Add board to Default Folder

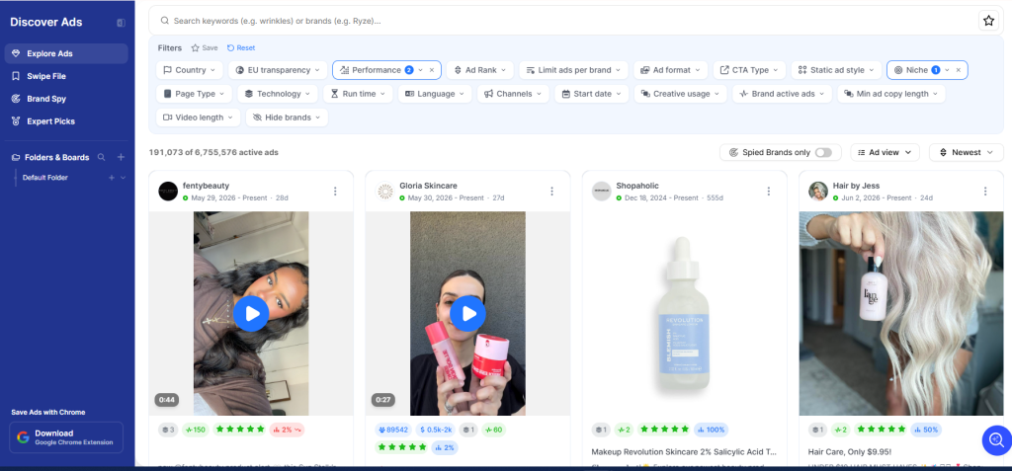(x=112, y=178)
